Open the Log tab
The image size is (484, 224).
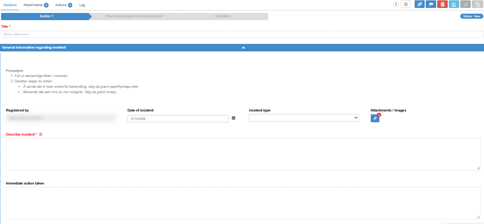pos(82,5)
